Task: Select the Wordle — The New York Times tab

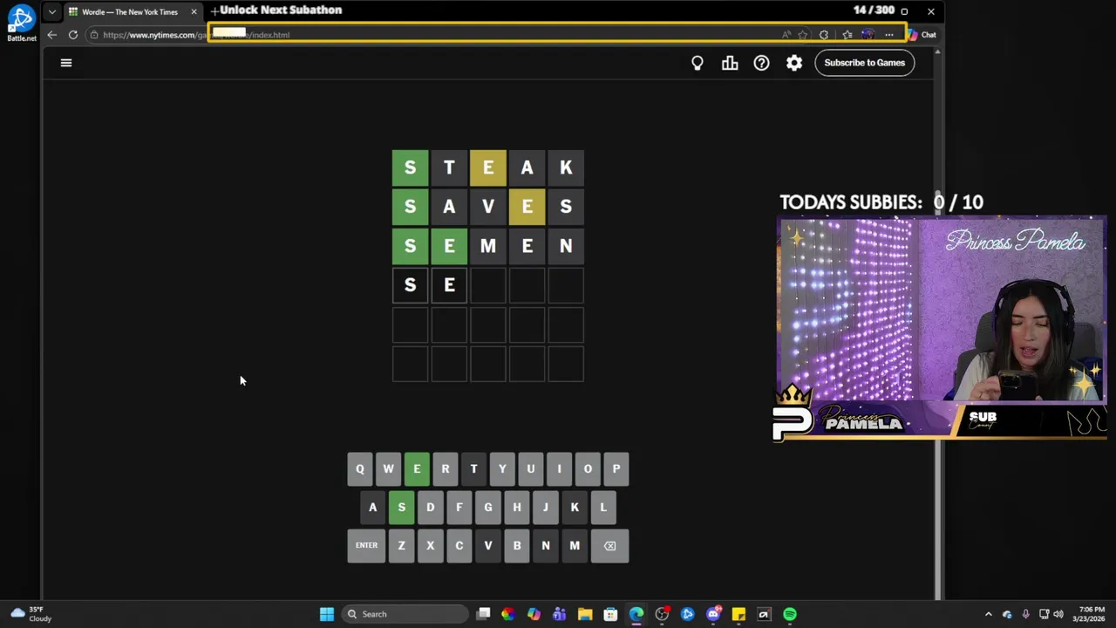Action: tap(129, 12)
